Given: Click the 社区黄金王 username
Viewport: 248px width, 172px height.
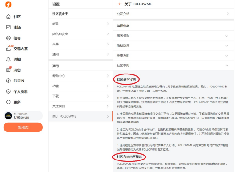Looking at the screenshot, I should pyautogui.click(x=60, y=14).
